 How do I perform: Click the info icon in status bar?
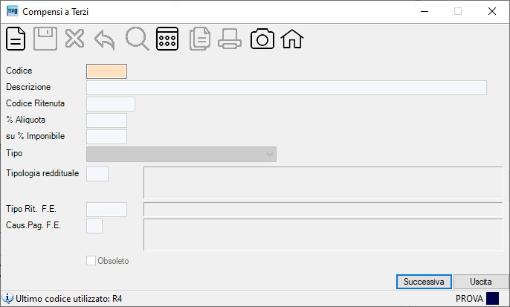pyautogui.click(x=7, y=298)
